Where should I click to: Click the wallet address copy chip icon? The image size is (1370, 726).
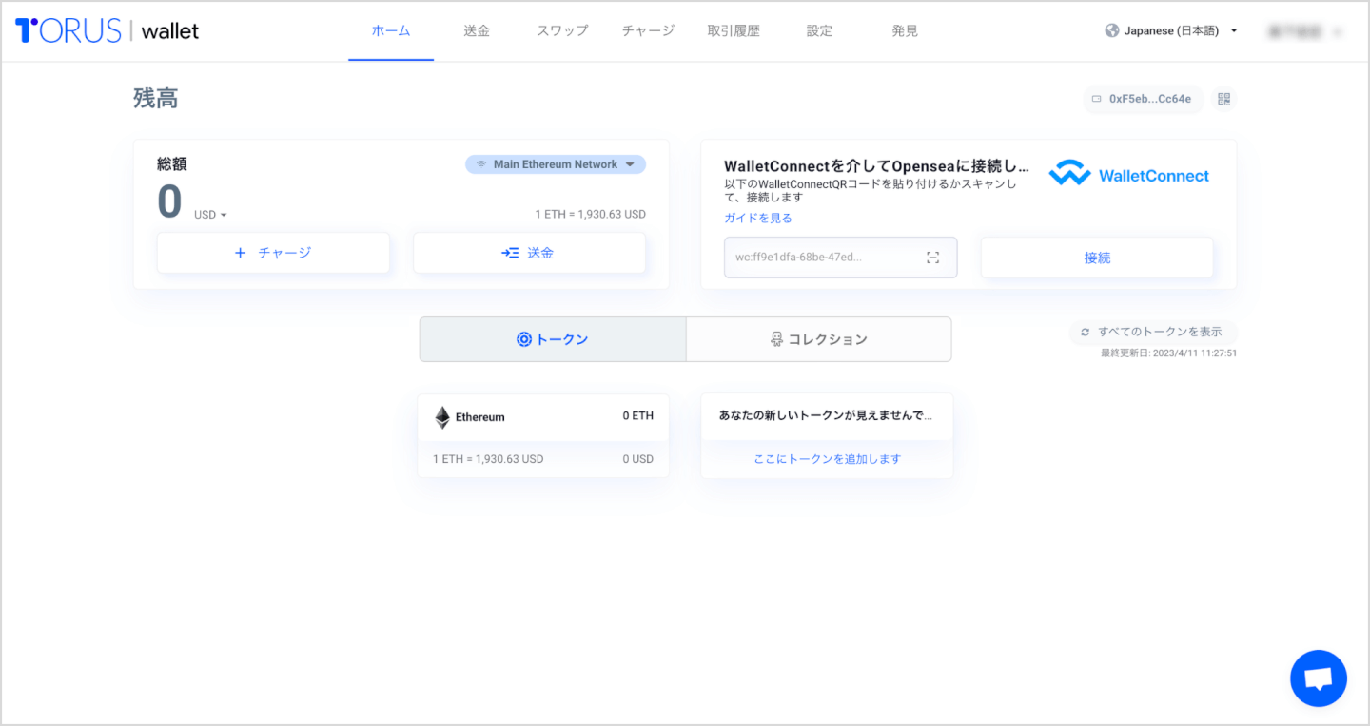point(1095,99)
